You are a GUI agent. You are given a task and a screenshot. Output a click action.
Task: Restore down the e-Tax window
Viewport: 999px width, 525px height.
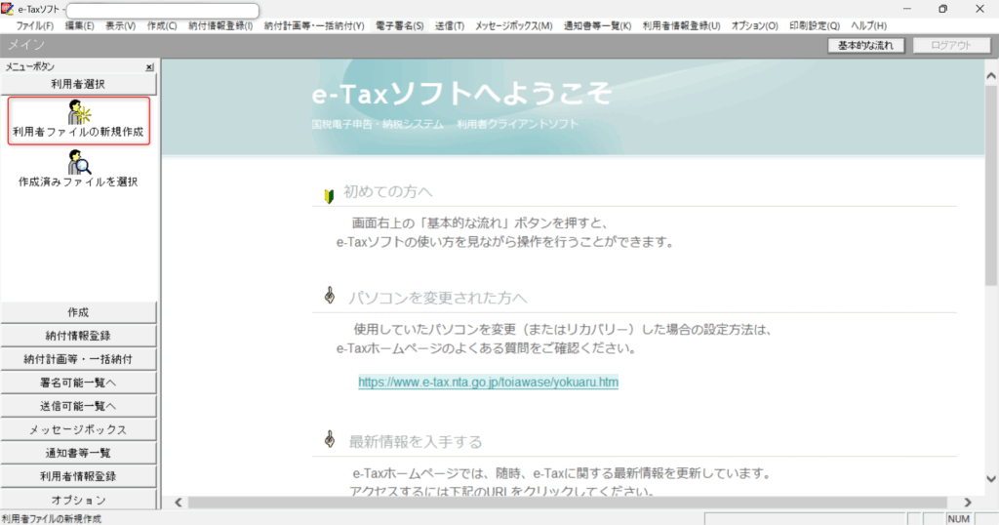coord(943,9)
